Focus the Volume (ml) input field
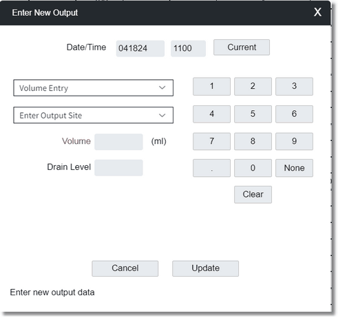338x318 pixels. (118, 142)
